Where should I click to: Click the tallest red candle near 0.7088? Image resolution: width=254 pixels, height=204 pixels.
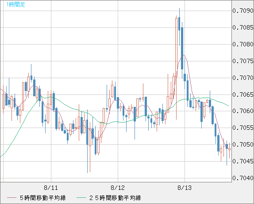tap(176, 47)
